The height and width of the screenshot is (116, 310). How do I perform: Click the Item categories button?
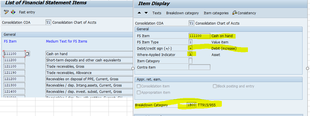coord(216,13)
